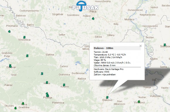Click the station marker 4 at Daruvar

(10, 66)
